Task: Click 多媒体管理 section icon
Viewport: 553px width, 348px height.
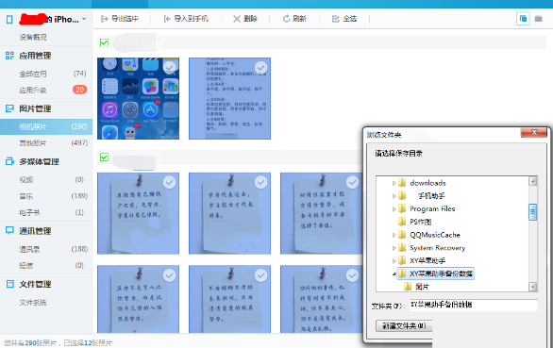Action: (x=9, y=161)
